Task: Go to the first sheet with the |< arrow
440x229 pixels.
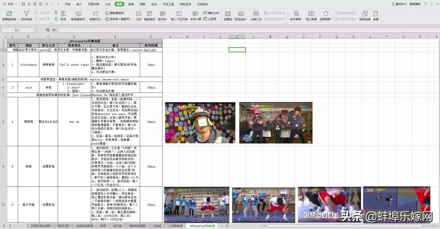Action: [4, 226]
